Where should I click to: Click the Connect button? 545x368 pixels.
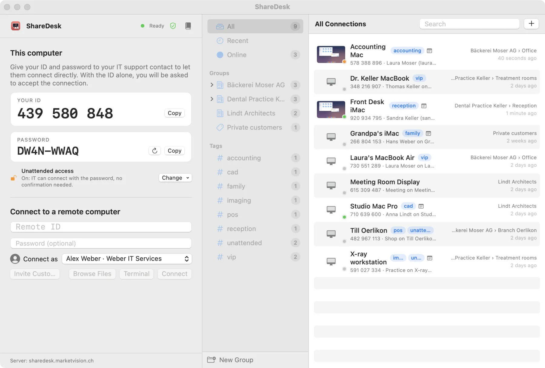[174, 274]
